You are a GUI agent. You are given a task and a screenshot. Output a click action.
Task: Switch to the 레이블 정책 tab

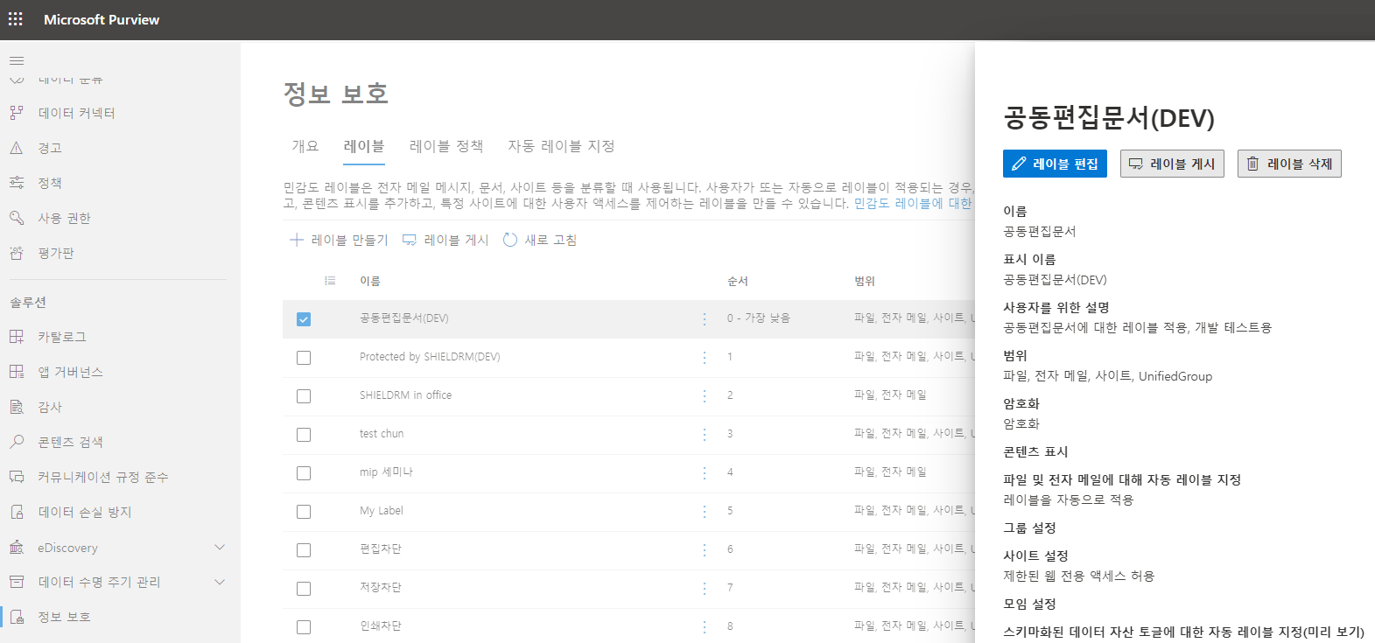[x=446, y=146]
